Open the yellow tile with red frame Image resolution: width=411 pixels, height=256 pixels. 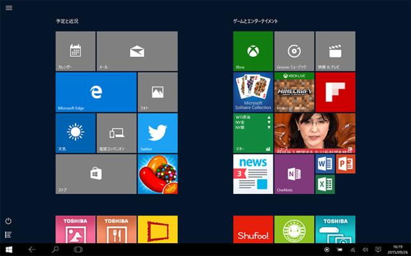coord(157,229)
